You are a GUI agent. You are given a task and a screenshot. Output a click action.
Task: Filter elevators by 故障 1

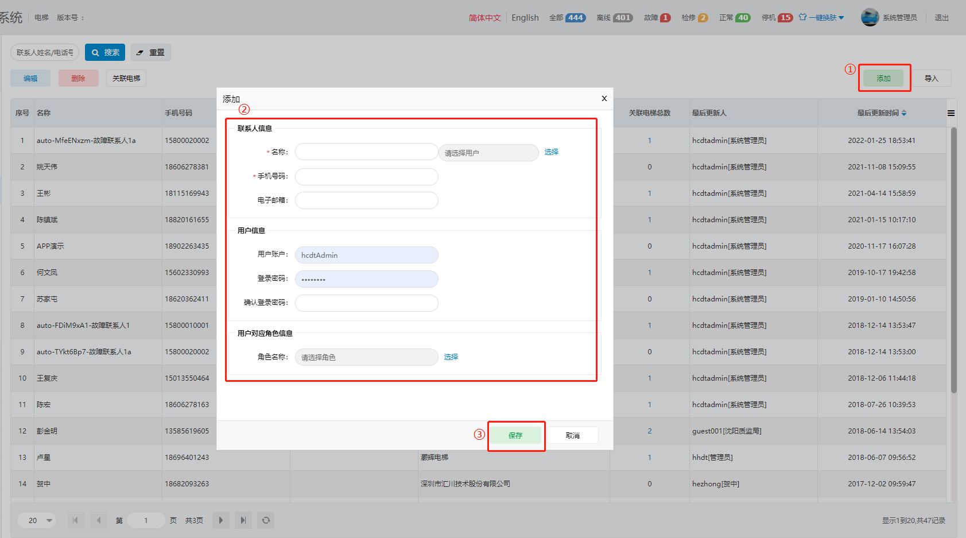pos(657,18)
